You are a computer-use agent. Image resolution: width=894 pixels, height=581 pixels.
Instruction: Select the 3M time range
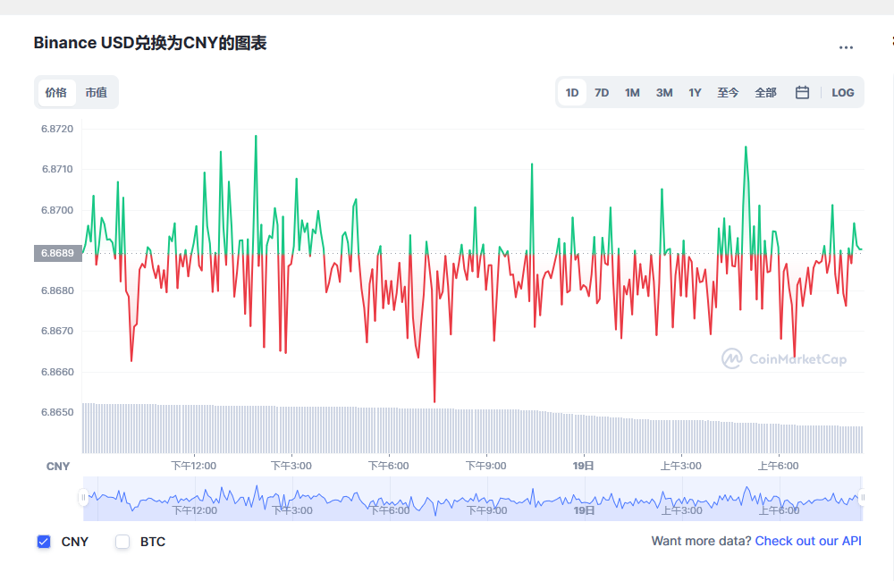click(x=664, y=92)
